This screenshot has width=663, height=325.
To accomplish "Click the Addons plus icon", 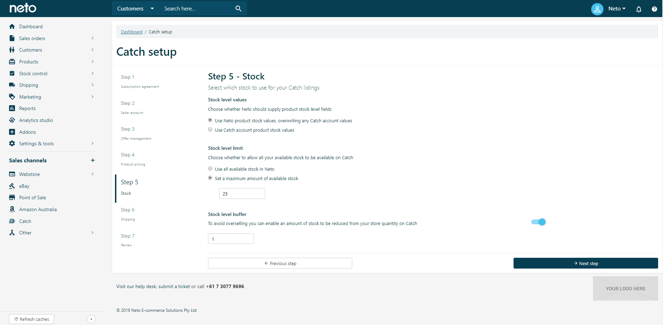I will (12, 132).
